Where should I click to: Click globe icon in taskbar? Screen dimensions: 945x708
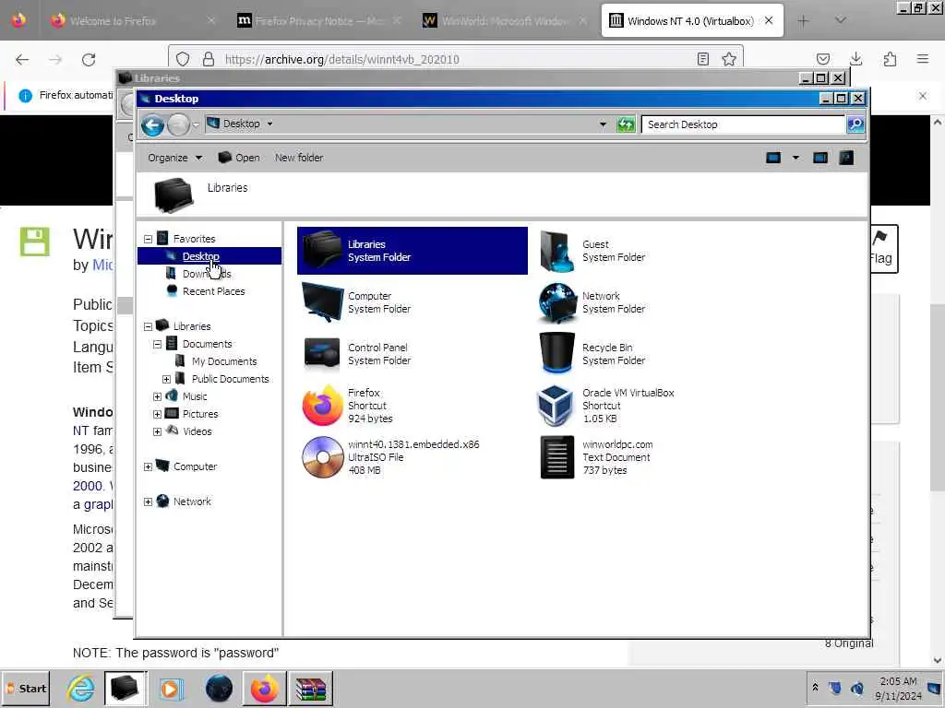(x=219, y=688)
